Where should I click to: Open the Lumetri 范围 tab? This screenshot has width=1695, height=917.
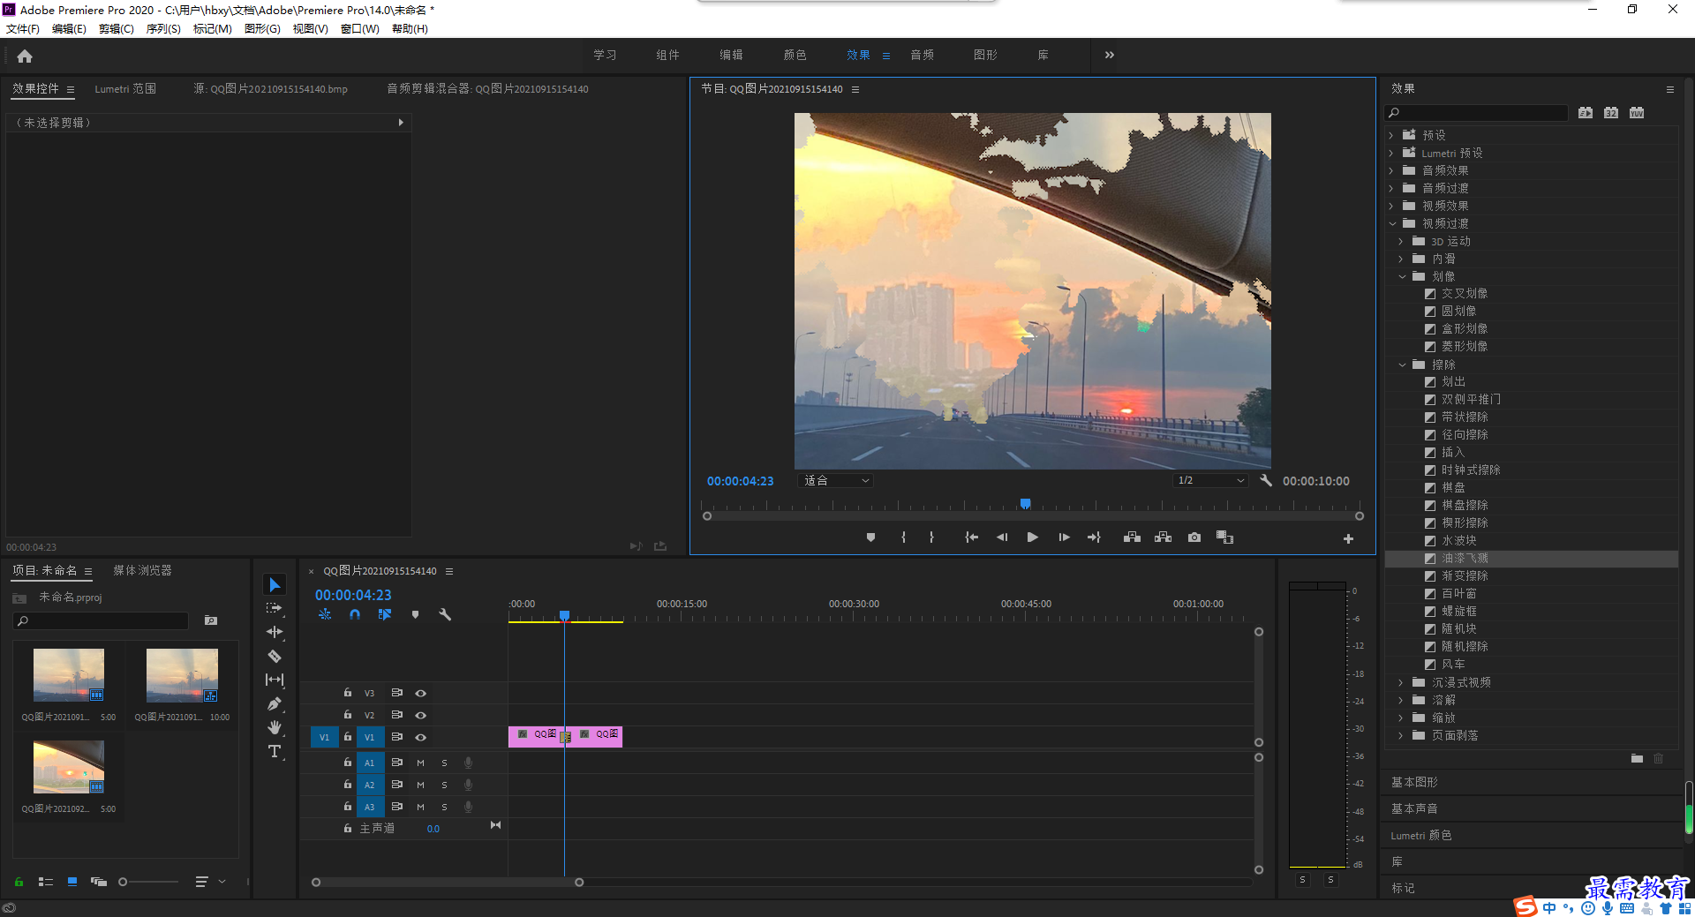pyautogui.click(x=125, y=89)
